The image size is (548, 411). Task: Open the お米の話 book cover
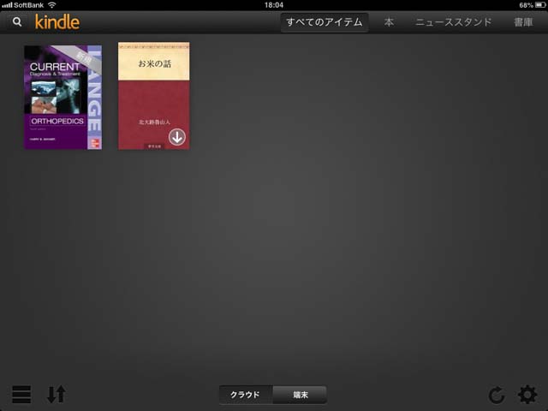(x=154, y=96)
